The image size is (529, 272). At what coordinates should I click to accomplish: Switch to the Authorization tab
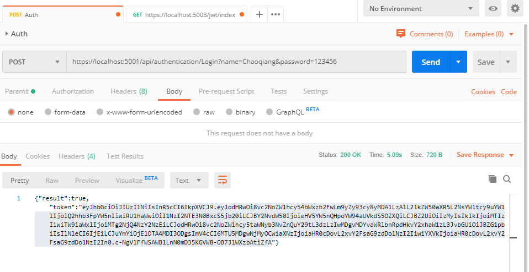73,91
